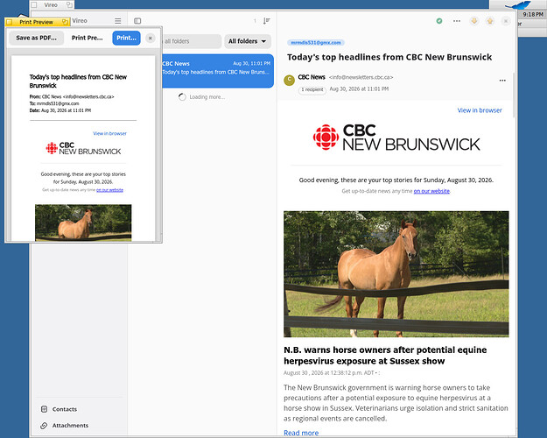Click the article timestamp August 30, 2026
The width and height of the screenshot is (547, 438).
(332, 373)
